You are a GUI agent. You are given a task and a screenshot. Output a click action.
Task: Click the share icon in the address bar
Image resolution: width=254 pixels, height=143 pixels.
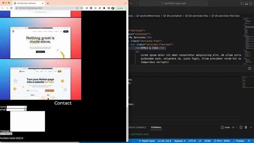(x=77, y=8)
